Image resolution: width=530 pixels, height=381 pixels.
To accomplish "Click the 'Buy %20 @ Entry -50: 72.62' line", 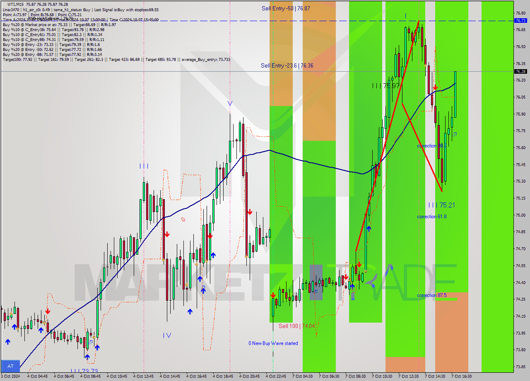I will click(x=52, y=49).
